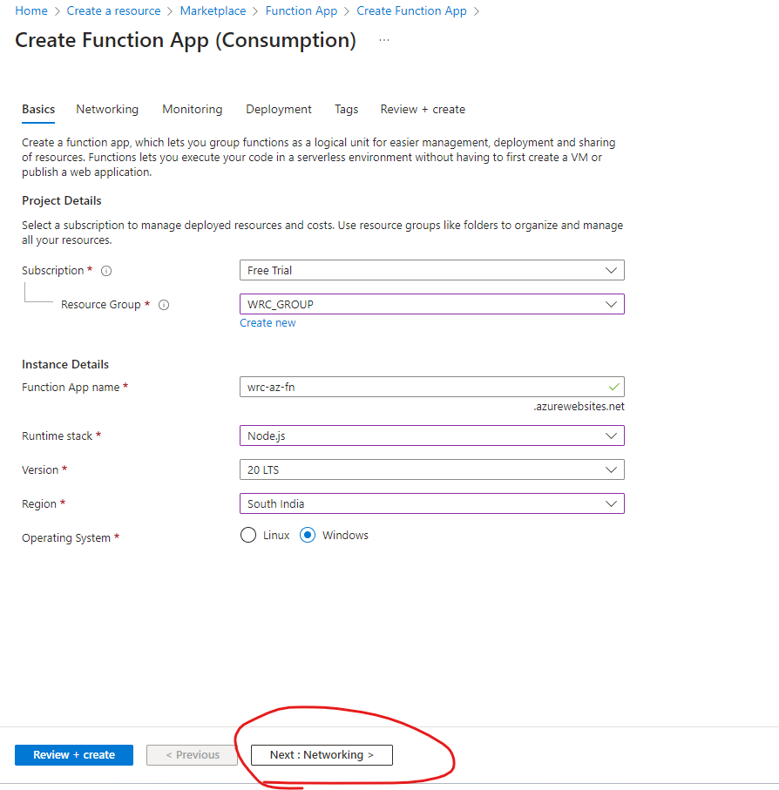Navigate to Marketplace breadcrumb
This screenshot has width=779, height=790.
(x=213, y=11)
